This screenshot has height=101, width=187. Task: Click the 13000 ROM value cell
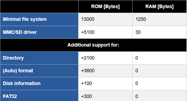click(x=105, y=19)
